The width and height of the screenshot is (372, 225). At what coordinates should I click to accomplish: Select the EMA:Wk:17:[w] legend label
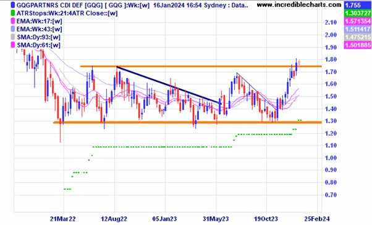40,22
